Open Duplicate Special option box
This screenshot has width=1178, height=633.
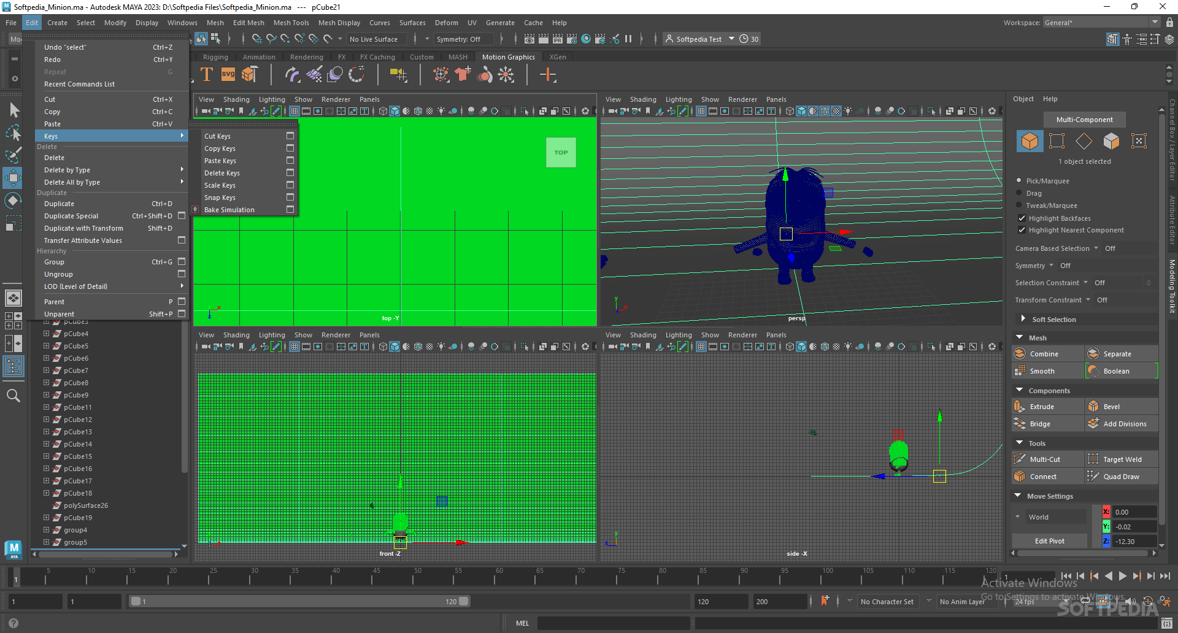tap(182, 216)
